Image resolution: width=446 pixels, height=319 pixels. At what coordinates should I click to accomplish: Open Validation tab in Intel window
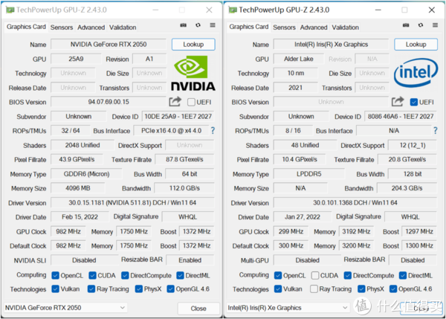coord(346,28)
